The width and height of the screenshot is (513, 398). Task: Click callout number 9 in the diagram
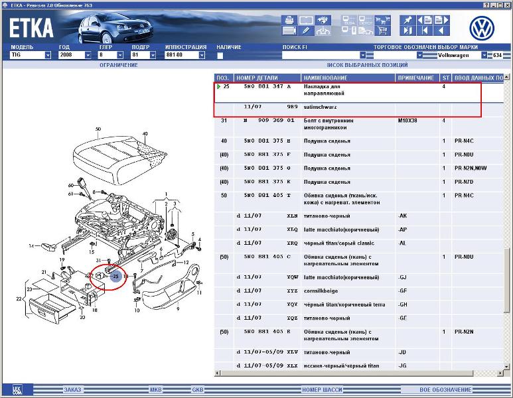(x=178, y=308)
